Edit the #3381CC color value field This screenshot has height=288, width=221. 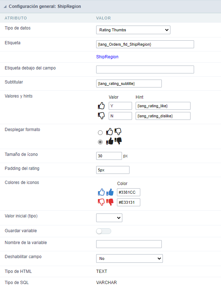pyautogui.click(x=129, y=192)
